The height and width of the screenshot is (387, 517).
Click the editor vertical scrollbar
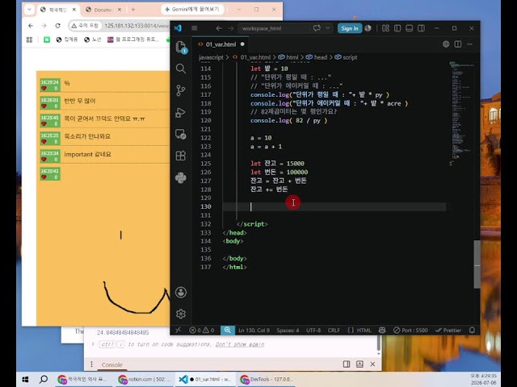pos(477,264)
